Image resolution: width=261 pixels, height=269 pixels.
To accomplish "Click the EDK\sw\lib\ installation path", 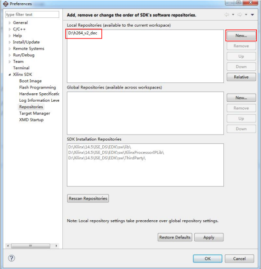I will [100, 147].
